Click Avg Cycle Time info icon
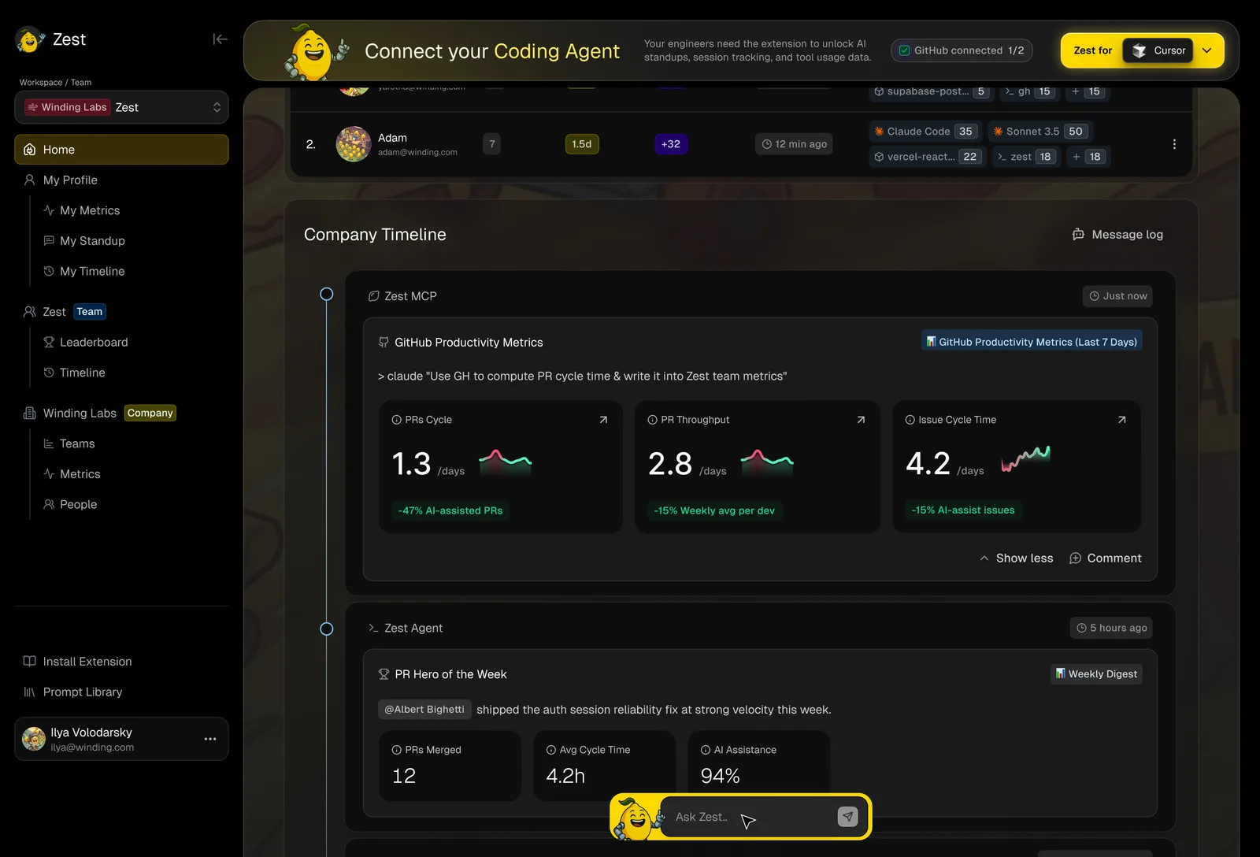Image resolution: width=1260 pixels, height=857 pixels. pyautogui.click(x=551, y=750)
